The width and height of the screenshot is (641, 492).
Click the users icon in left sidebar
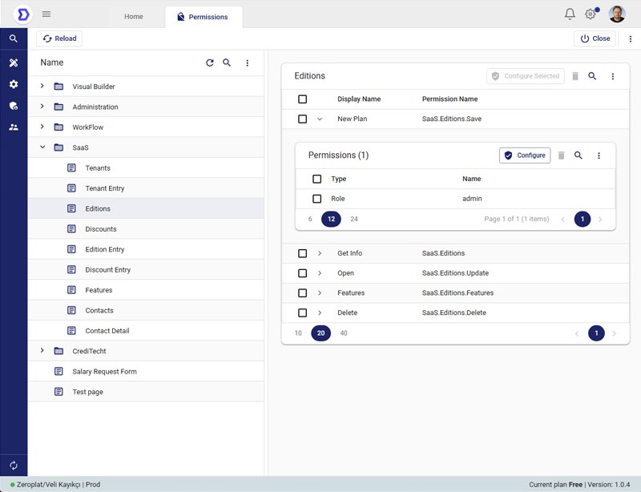tap(14, 127)
